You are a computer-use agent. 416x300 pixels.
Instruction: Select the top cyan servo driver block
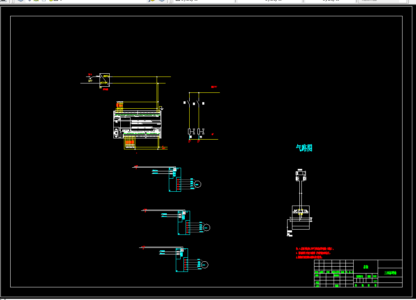coord(175,180)
